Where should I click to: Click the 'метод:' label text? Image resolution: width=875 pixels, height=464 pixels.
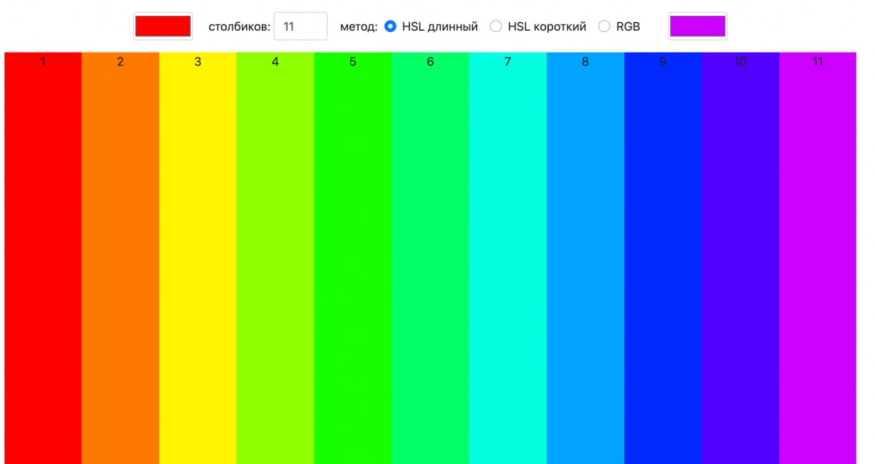(359, 27)
